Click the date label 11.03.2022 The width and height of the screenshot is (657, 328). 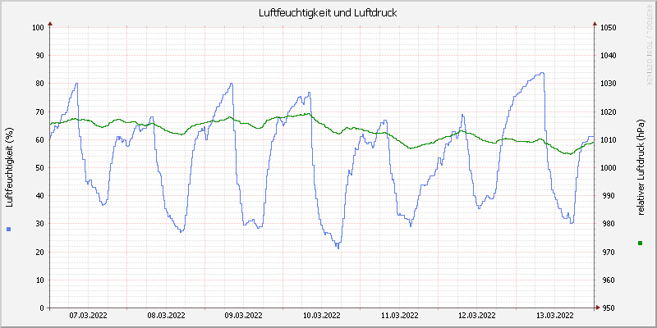coord(399,315)
